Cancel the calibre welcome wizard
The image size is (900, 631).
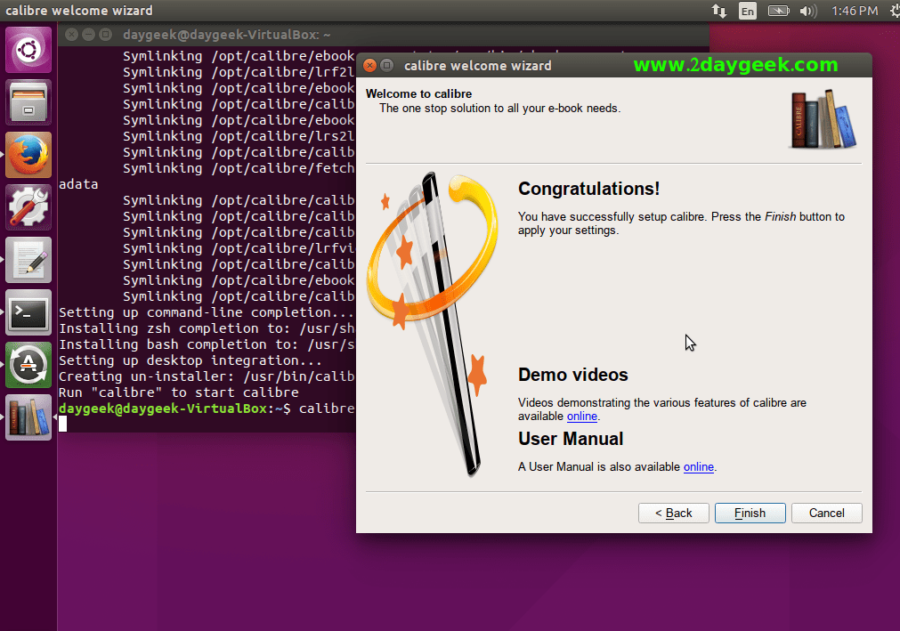click(x=826, y=513)
